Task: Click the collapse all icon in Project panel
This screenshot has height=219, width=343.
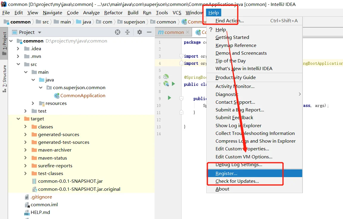Action: (x=127, y=32)
